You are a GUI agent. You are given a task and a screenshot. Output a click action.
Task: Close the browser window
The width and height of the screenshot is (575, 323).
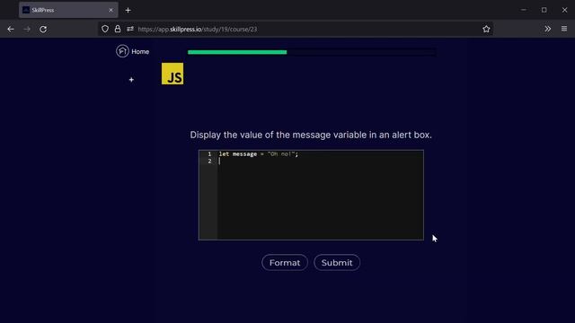[x=564, y=10]
